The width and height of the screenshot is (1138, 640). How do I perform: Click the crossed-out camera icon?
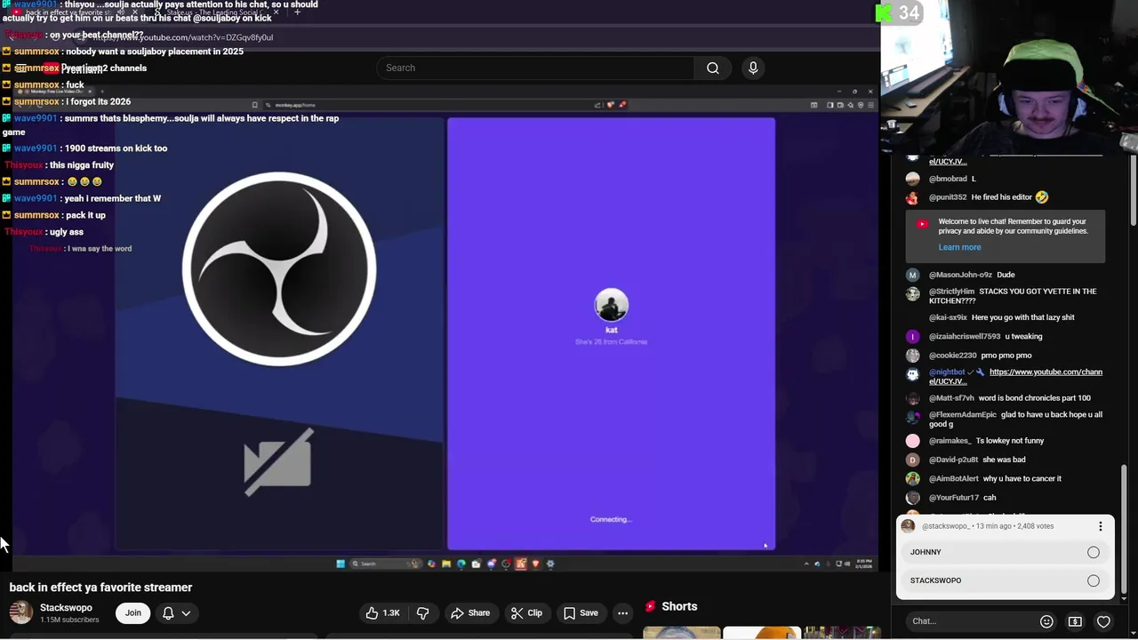pos(278,462)
